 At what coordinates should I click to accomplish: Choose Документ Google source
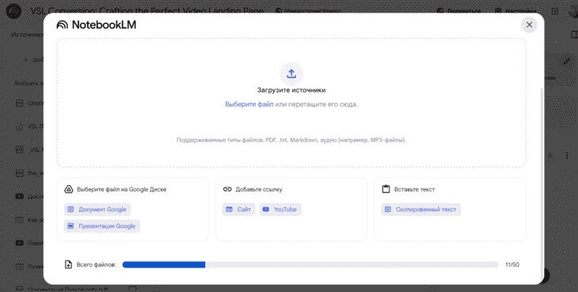click(97, 210)
